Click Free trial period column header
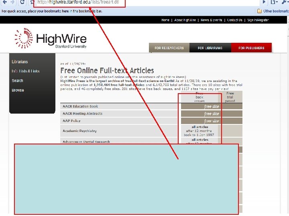The image size is (289, 216). point(230,97)
